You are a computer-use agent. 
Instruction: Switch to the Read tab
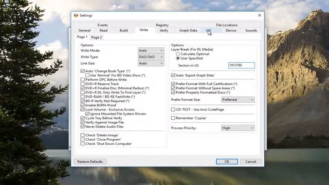click(103, 30)
